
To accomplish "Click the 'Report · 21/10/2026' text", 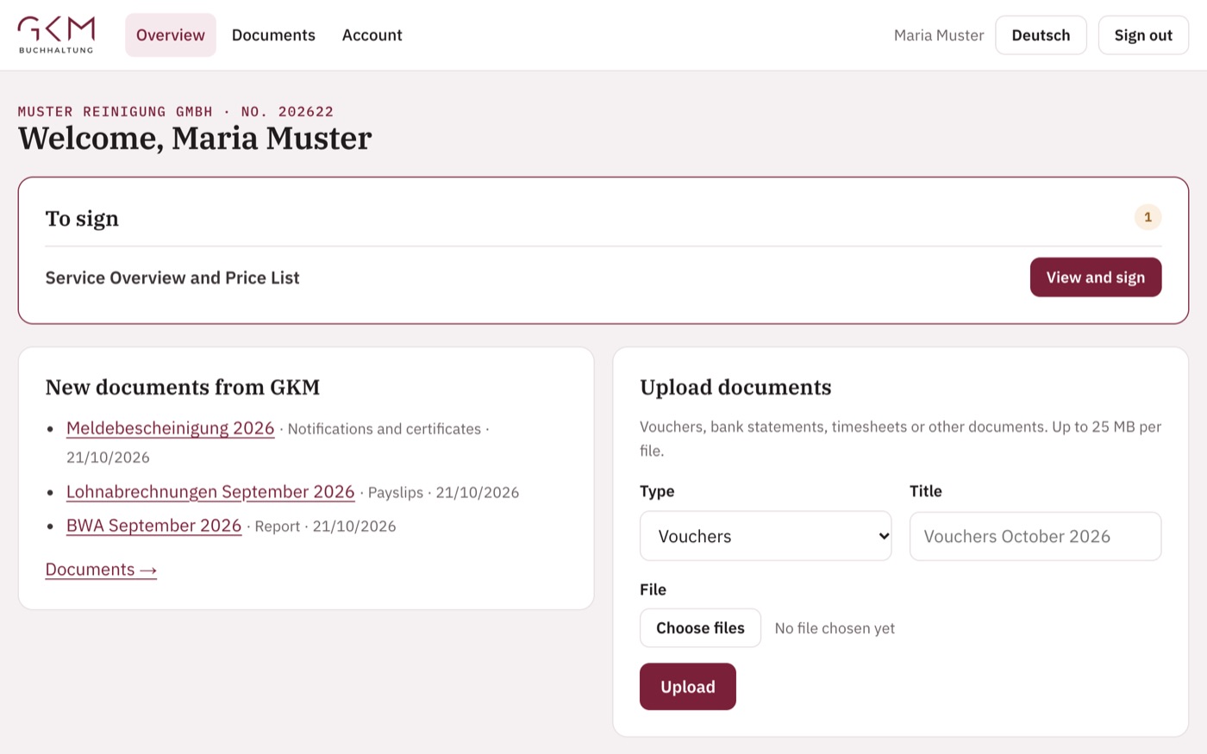I will (326, 527).
